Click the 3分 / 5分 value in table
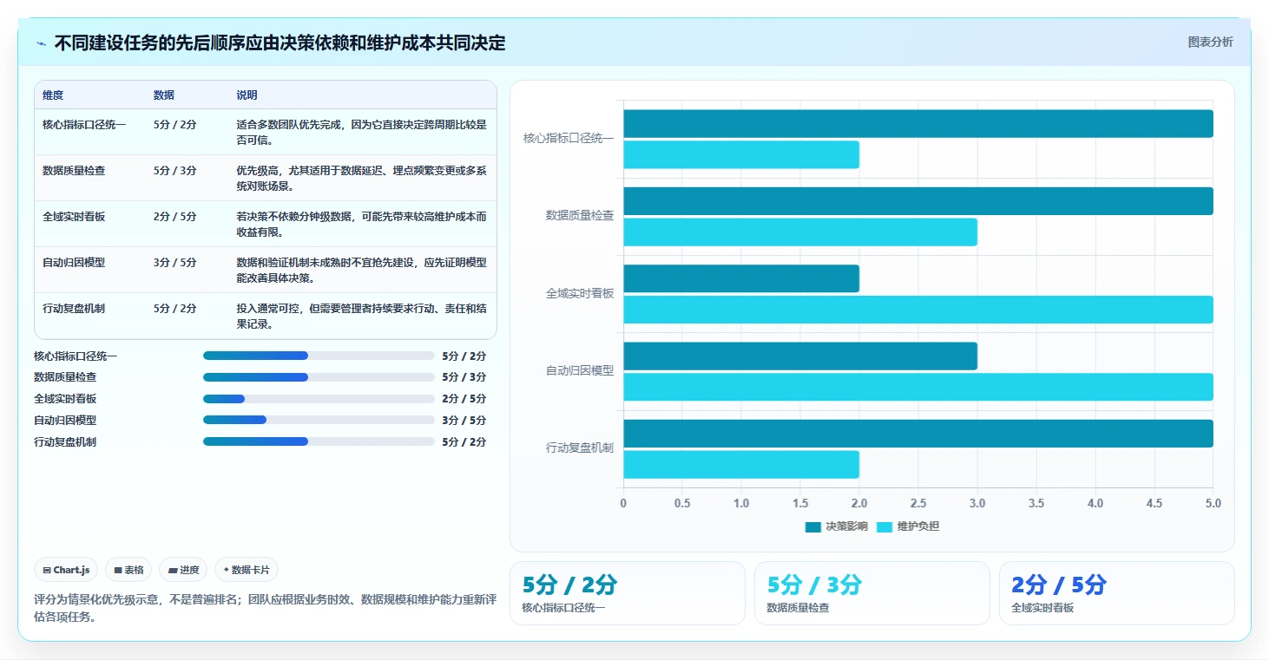Viewport: 1269px width, 660px height. pos(175,263)
